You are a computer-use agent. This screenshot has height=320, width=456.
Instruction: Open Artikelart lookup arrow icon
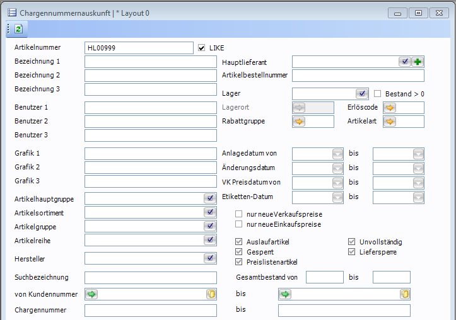pos(390,122)
